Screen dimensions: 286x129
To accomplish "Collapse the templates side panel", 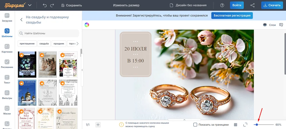I will (82, 70).
